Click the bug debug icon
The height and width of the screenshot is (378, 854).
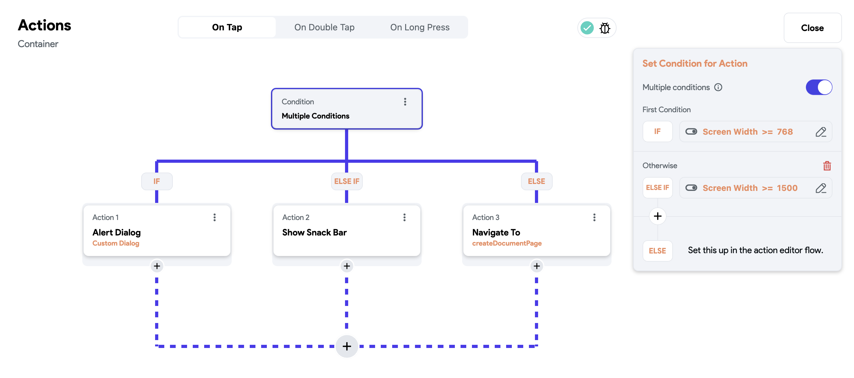coord(605,28)
